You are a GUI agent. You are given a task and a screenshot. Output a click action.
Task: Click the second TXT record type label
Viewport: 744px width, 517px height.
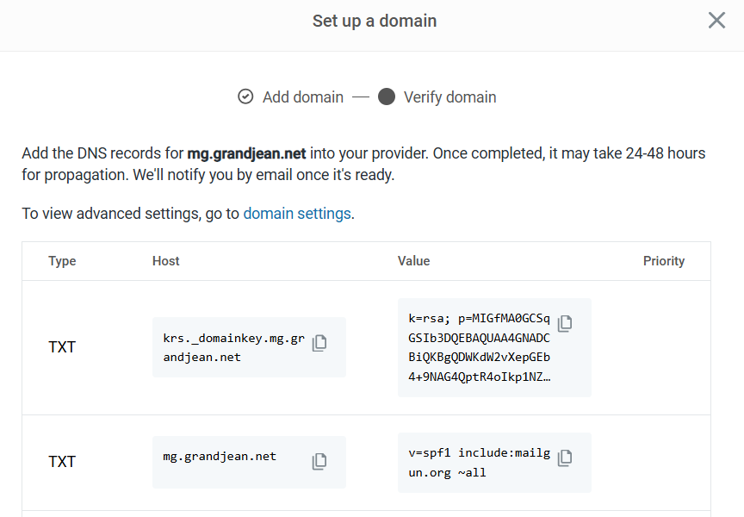(62, 462)
